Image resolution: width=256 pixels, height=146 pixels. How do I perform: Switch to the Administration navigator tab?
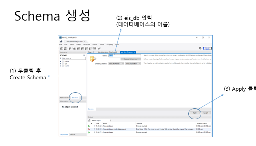pyautogui.click(x=65, y=98)
